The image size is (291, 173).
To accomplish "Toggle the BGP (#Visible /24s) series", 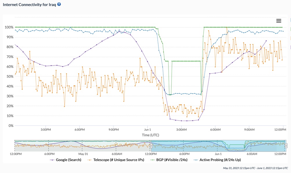I will [x=169, y=160].
